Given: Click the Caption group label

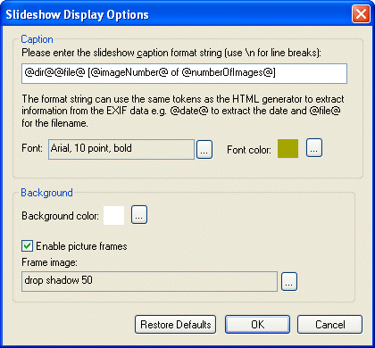Looking at the screenshot, I should tap(37, 39).
